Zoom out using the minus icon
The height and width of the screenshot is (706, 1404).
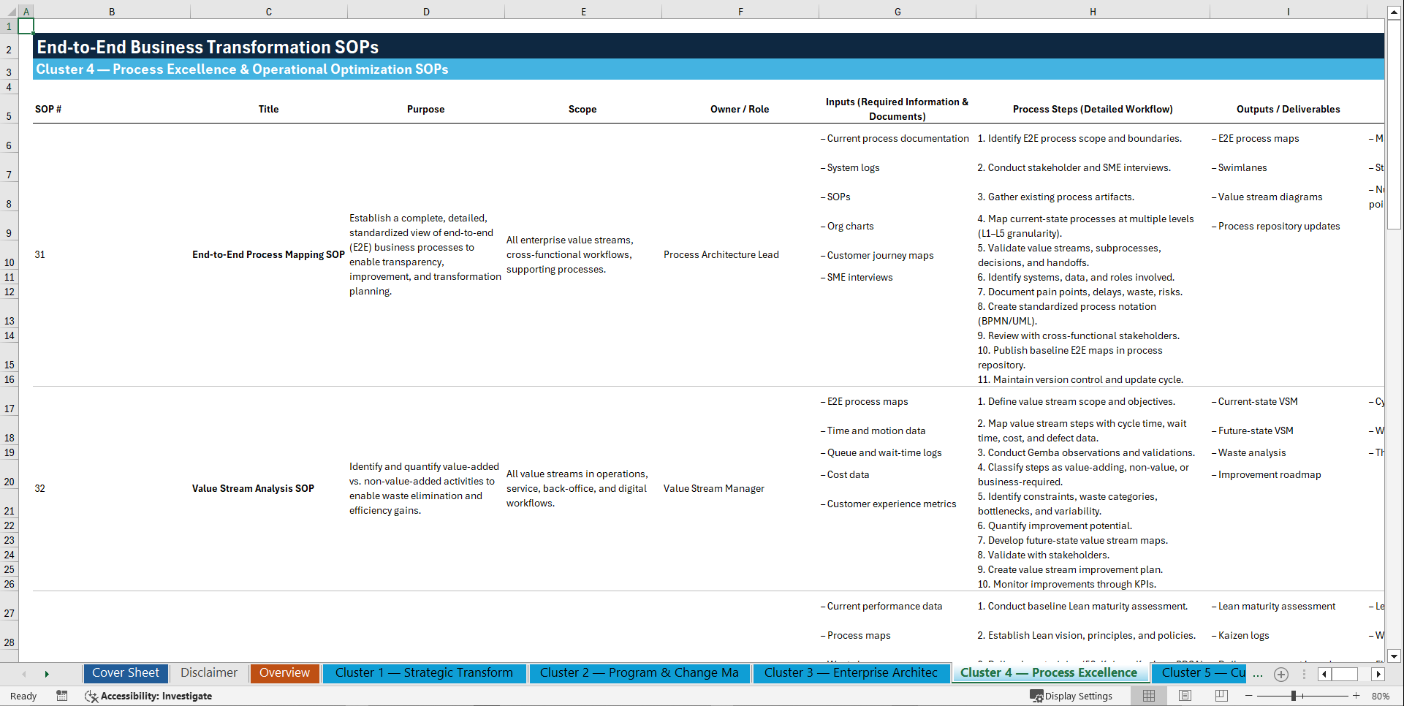tap(1249, 696)
